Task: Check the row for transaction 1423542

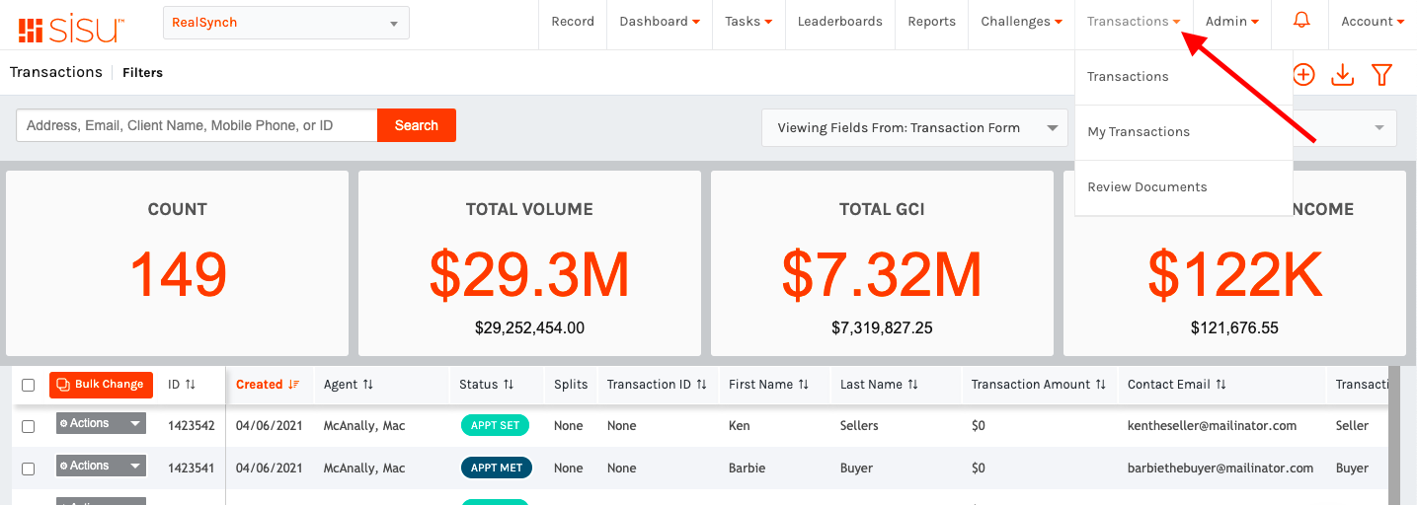Action: click(x=29, y=427)
